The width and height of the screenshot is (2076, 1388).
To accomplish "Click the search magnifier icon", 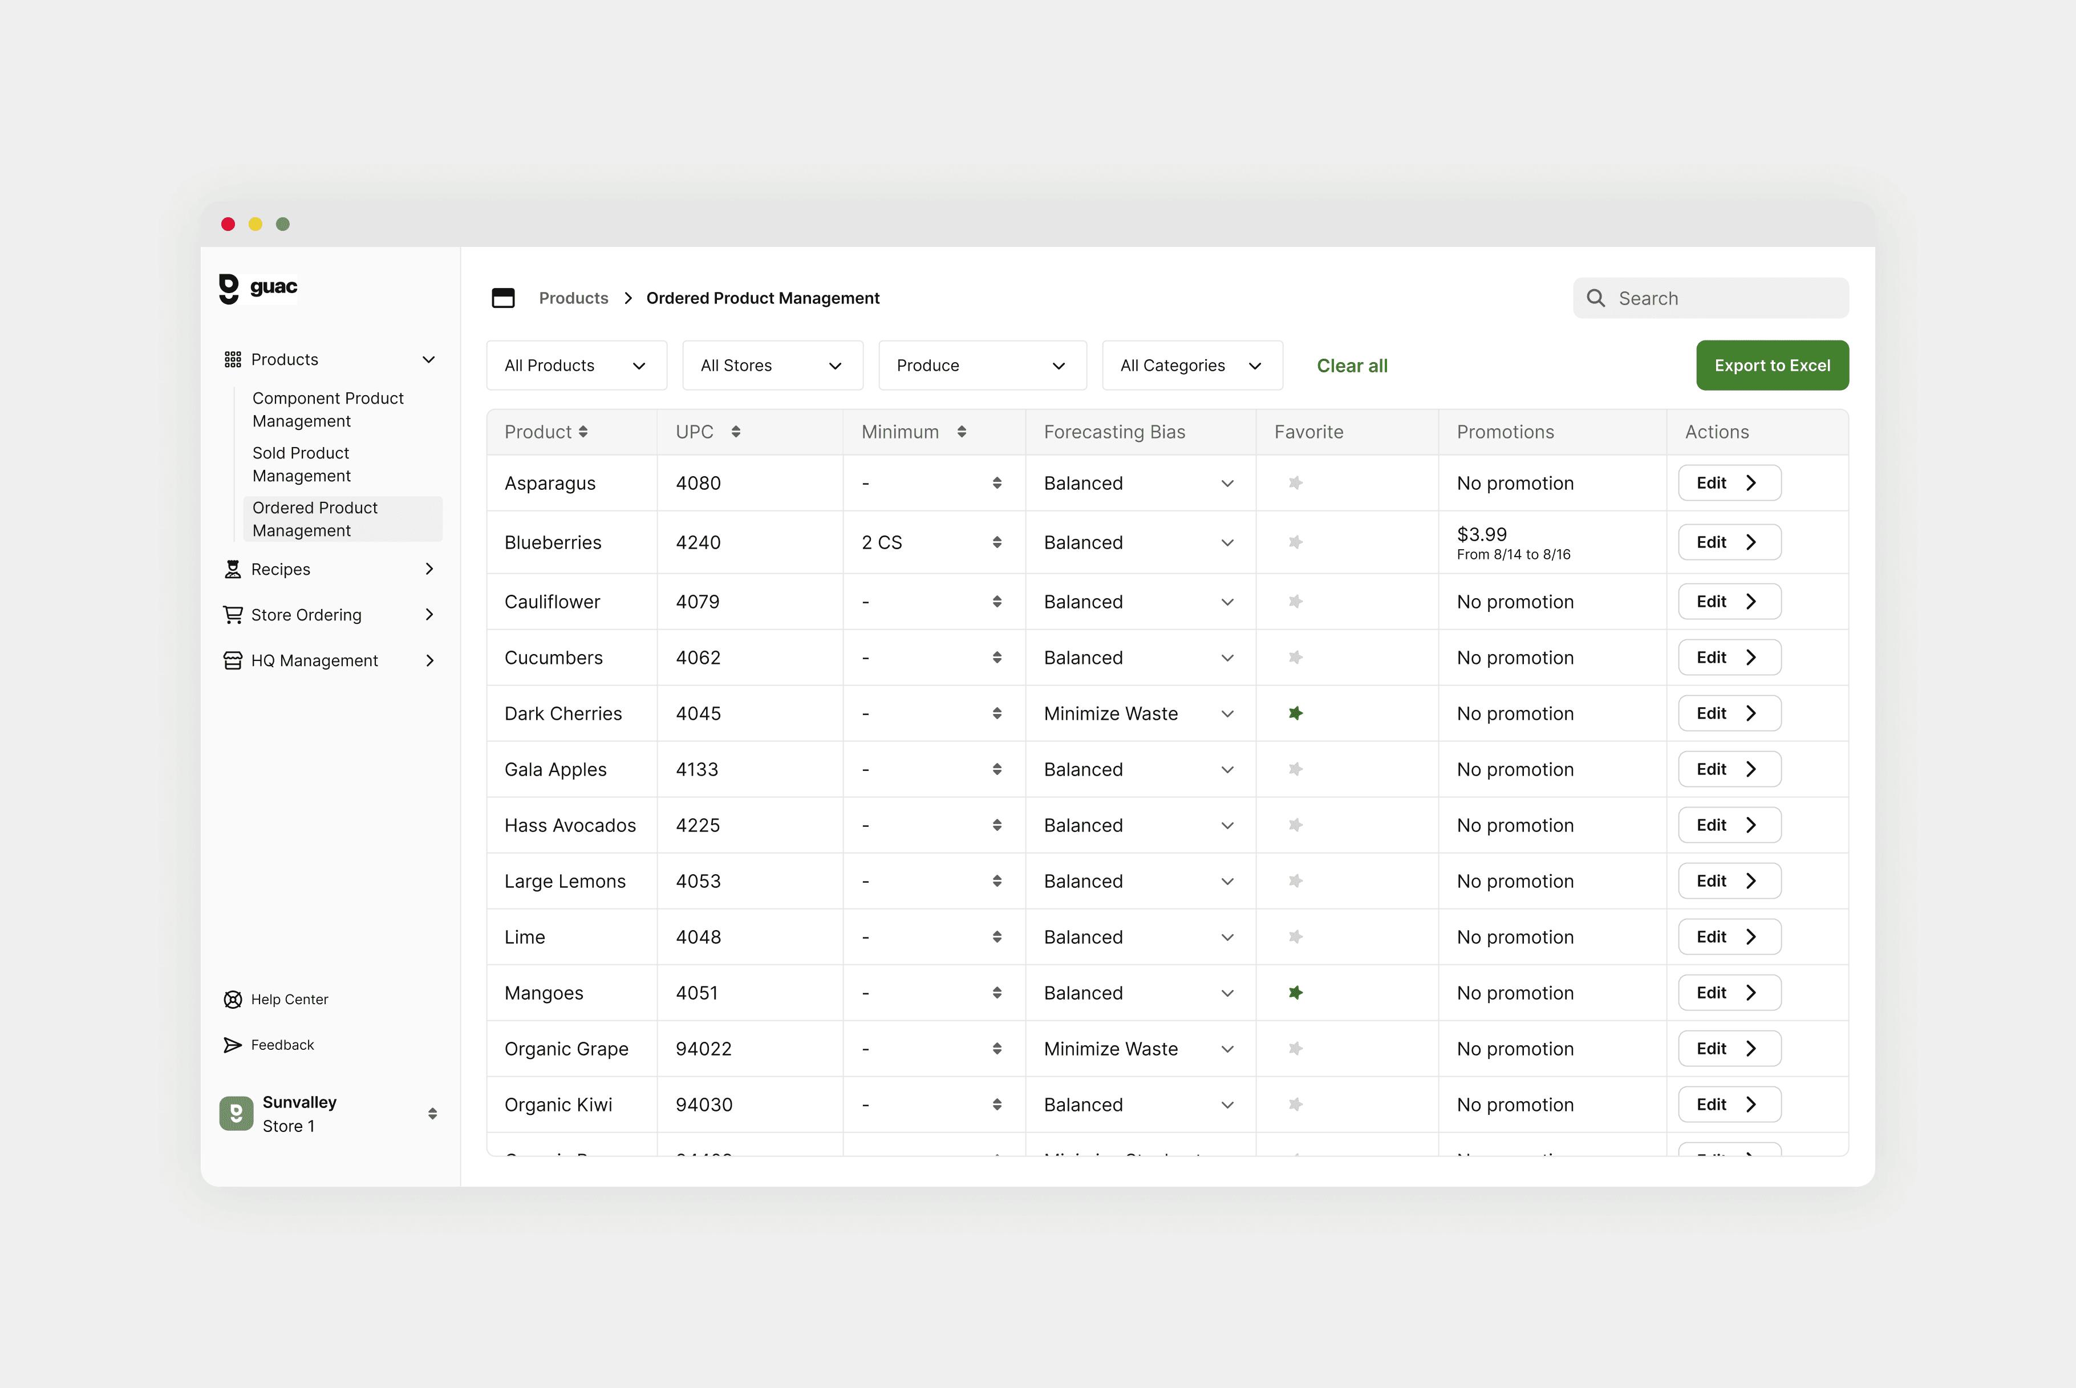I will coord(1595,298).
